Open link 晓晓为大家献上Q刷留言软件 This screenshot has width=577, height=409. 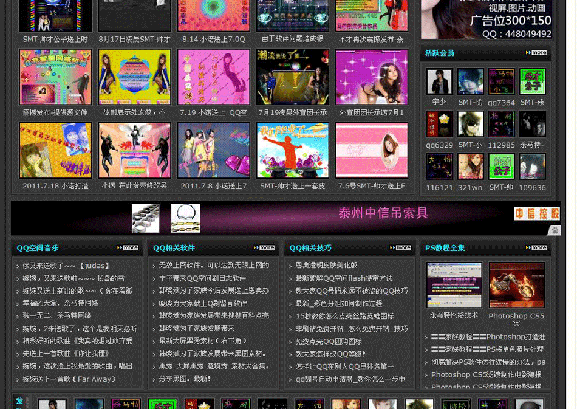203,303
